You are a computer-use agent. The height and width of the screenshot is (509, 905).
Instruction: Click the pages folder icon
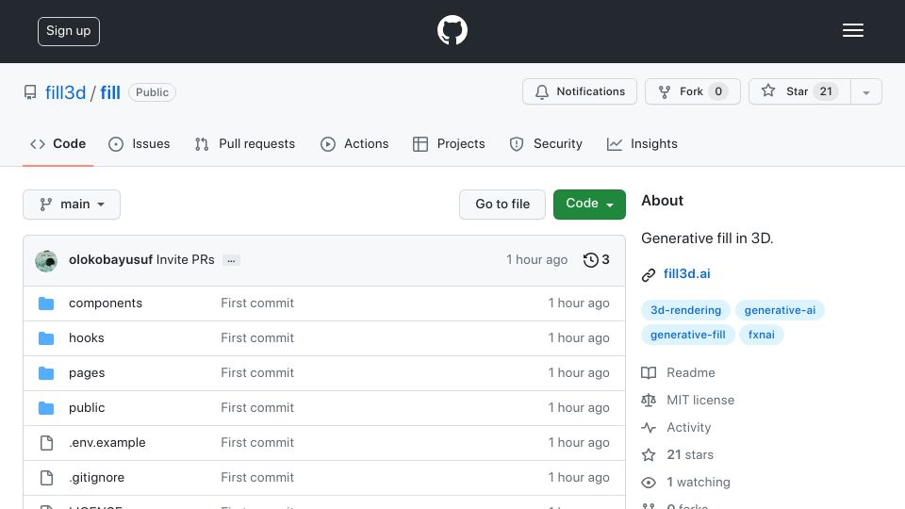(x=46, y=373)
